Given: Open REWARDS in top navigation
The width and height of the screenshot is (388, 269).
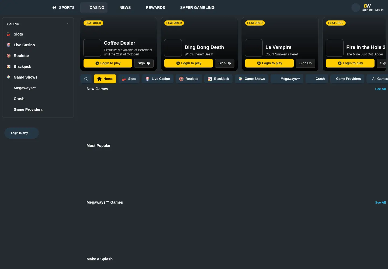Looking at the screenshot, I should click(155, 8).
